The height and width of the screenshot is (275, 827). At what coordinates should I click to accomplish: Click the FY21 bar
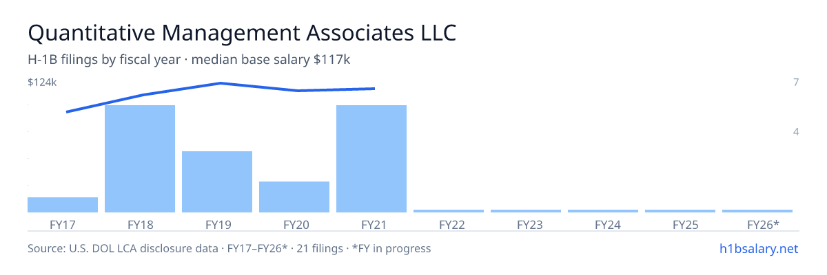click(371, 159)
